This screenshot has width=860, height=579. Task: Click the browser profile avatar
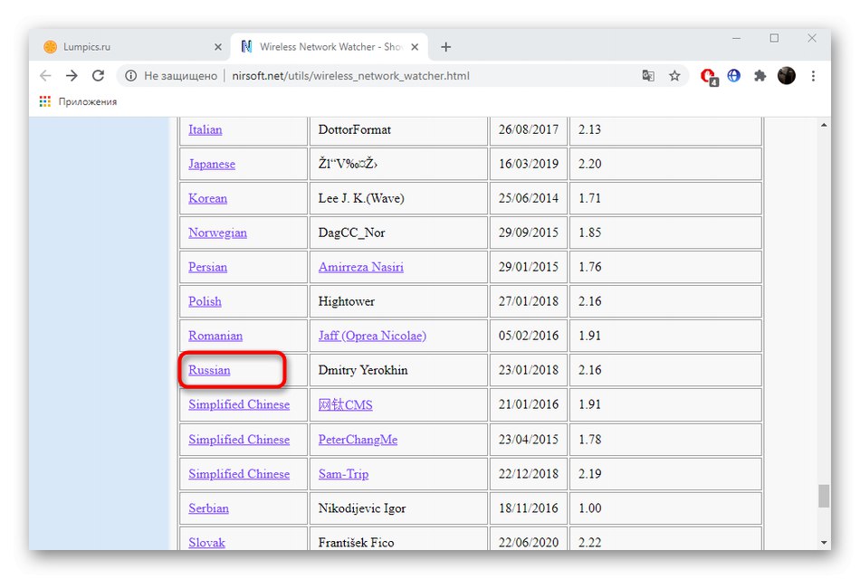786,76
